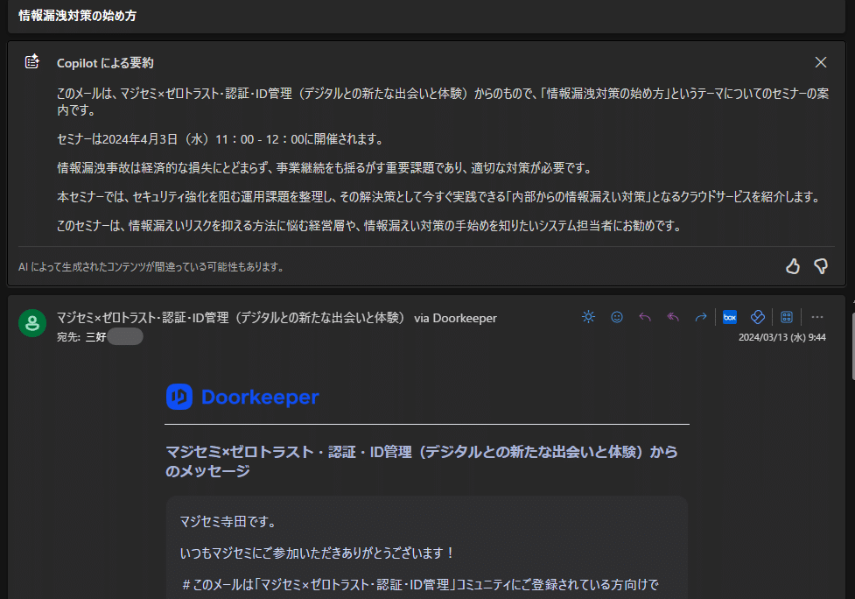The height and width of the screenshot is (599, 855).
Task: Click the seminar date line 2024年4月3日
Action: (220, 139)
